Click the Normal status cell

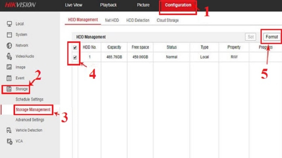click(171, 57)
